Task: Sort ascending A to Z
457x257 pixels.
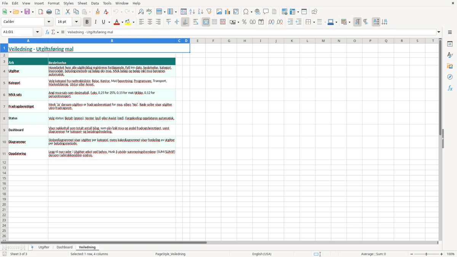Action: pos(192,12)
